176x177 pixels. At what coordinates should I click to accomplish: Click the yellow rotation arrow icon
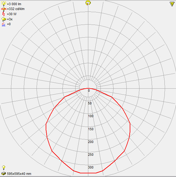click(x=88, y=3)
